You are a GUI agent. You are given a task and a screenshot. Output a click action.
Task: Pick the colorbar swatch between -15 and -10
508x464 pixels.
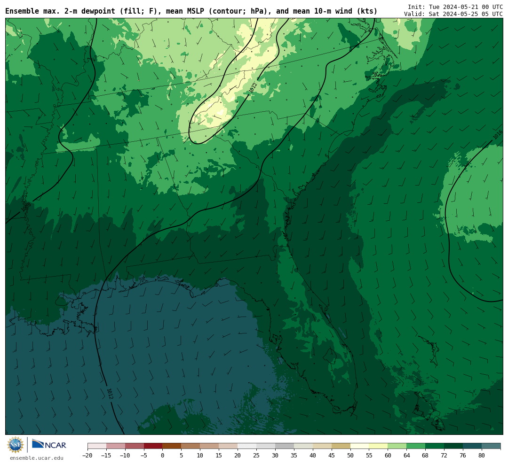tap(116, 446)
